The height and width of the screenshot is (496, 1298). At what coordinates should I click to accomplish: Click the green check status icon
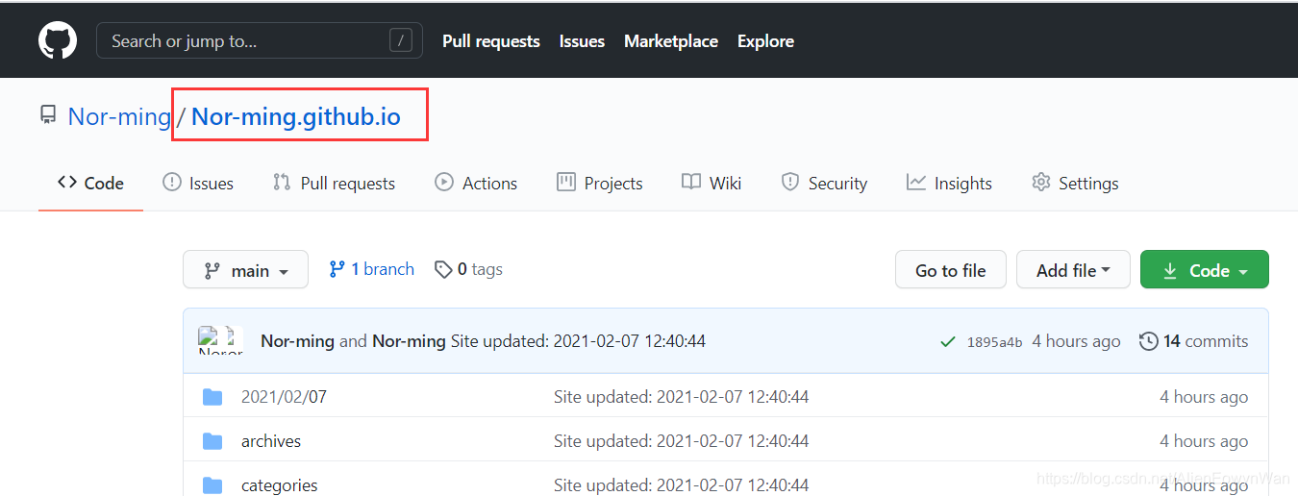[x=948, y=341]
